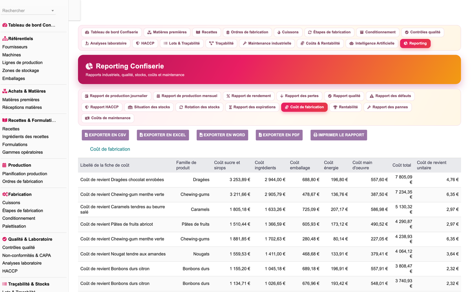Open Rapport des pannes report
This screenshot has width=471, height=292.
coord(387,107)
